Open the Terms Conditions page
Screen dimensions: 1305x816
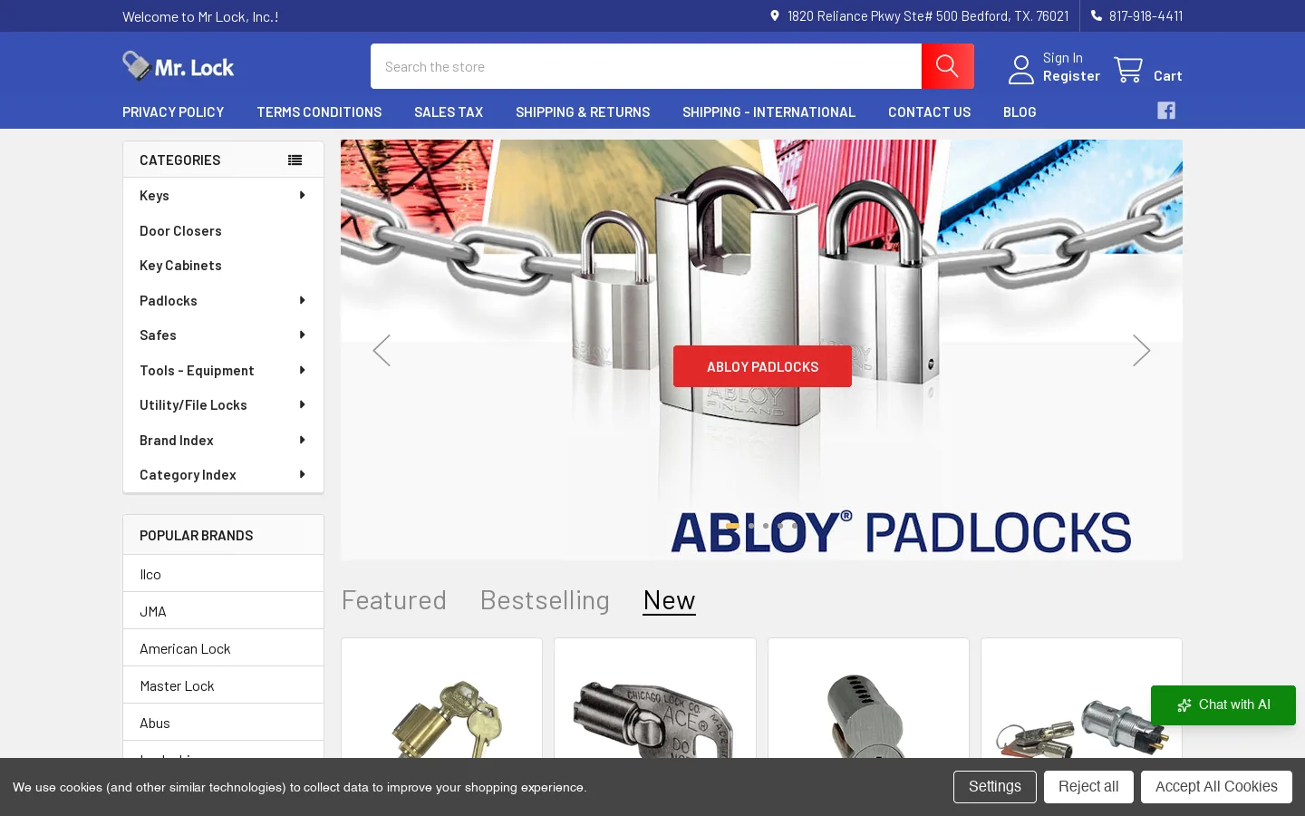pyautogui.click(x=319, y=112)
